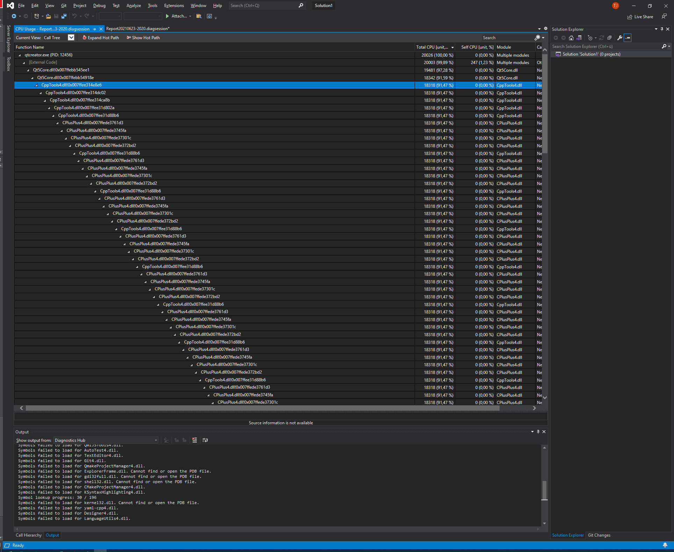Pin the CPU Usage document tab
The height and width of the screenshot is (552, 674).
[95, 29]
